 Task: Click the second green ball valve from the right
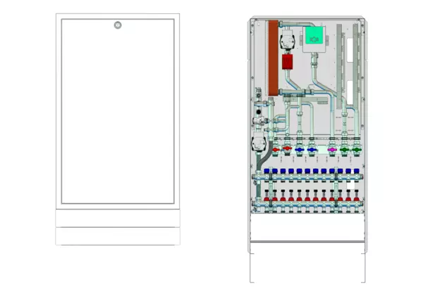point(344,150)
